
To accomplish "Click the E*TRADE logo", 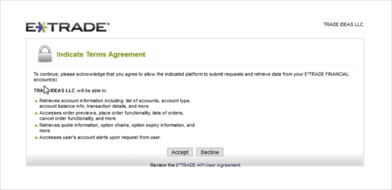I will [68, 27].
